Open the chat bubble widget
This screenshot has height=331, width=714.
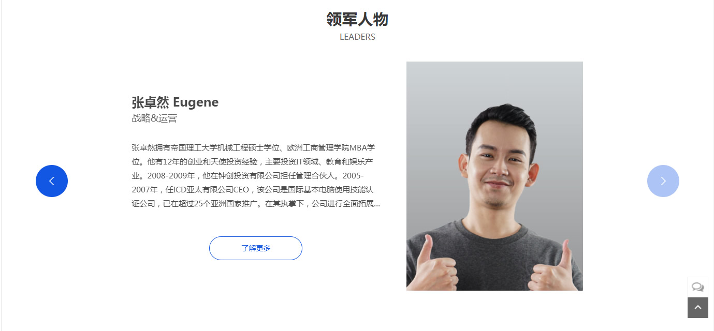[x=697, y=287]
